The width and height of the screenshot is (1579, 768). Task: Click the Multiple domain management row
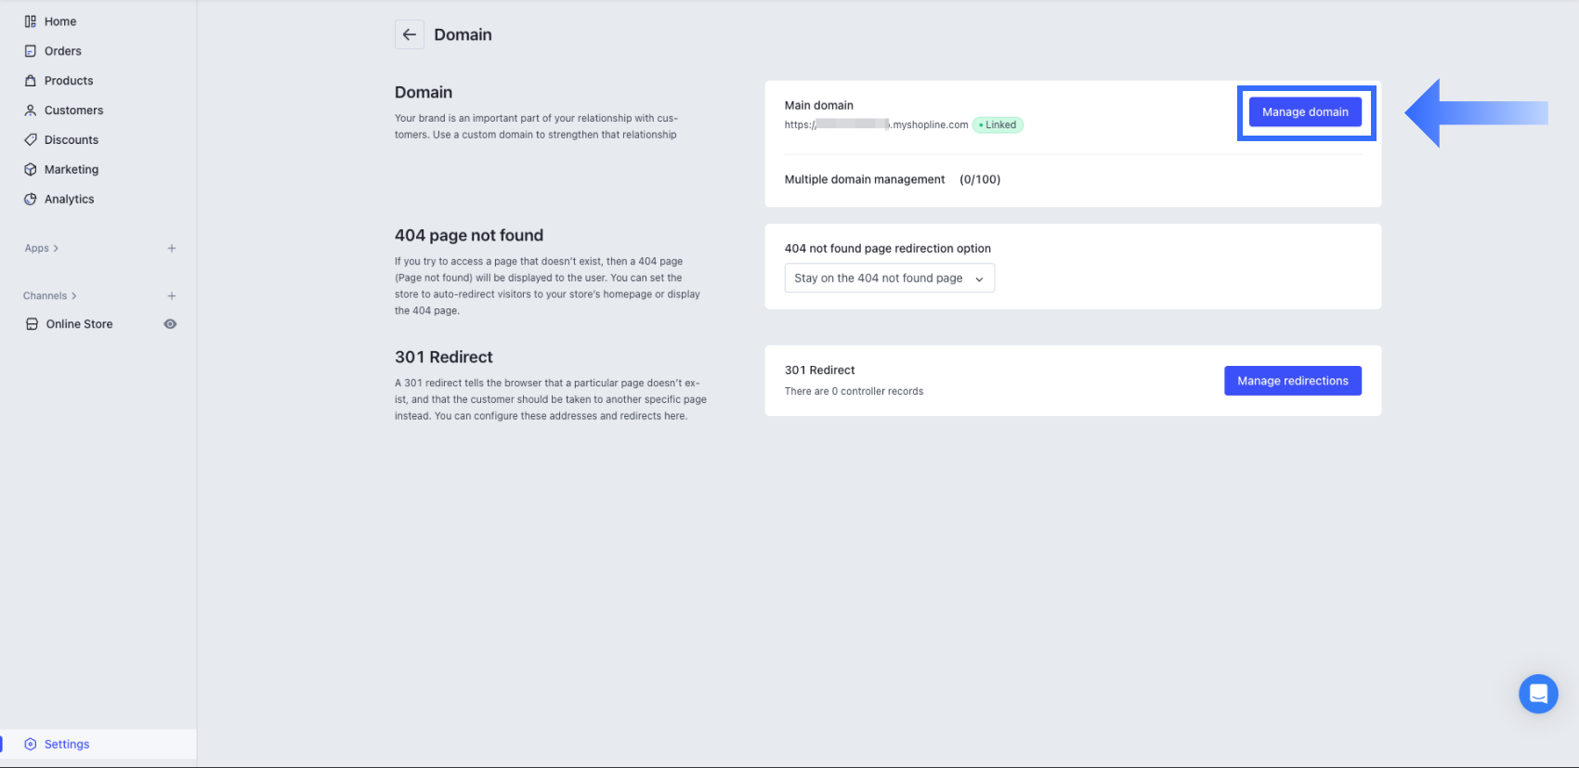click(x=1073, y=179)
